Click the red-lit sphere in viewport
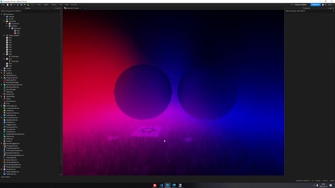Image resolution: width=335 pixels, height=188 pixels. click(143, 92)
